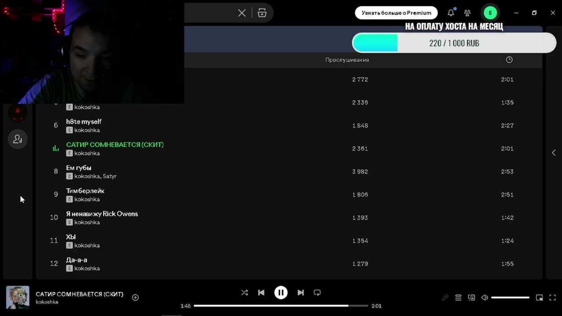This screenshot has height=316, width=562.
Task: Open the kokoshka artist link under ХЫ
Action: pos(87,245)
